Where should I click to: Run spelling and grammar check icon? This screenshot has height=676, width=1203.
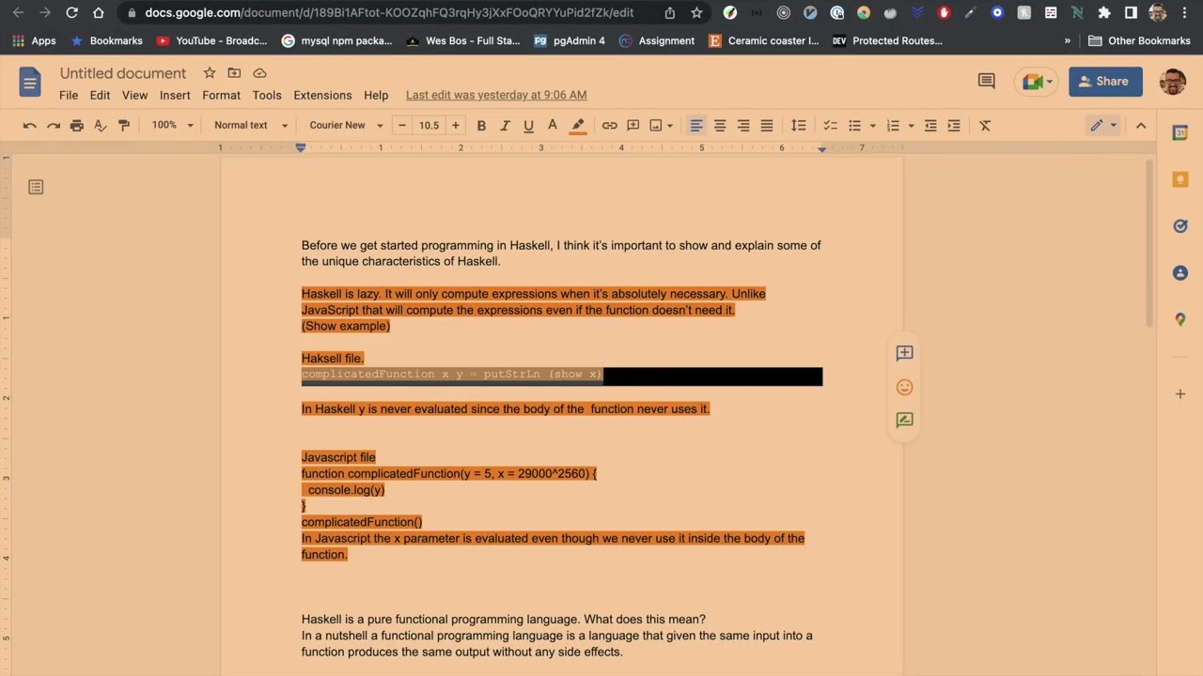click(101, 125)
